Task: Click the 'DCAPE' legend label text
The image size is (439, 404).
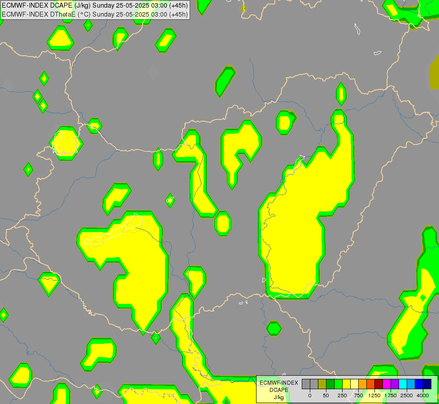Action: pyautogui.click(x=279, y=390)
